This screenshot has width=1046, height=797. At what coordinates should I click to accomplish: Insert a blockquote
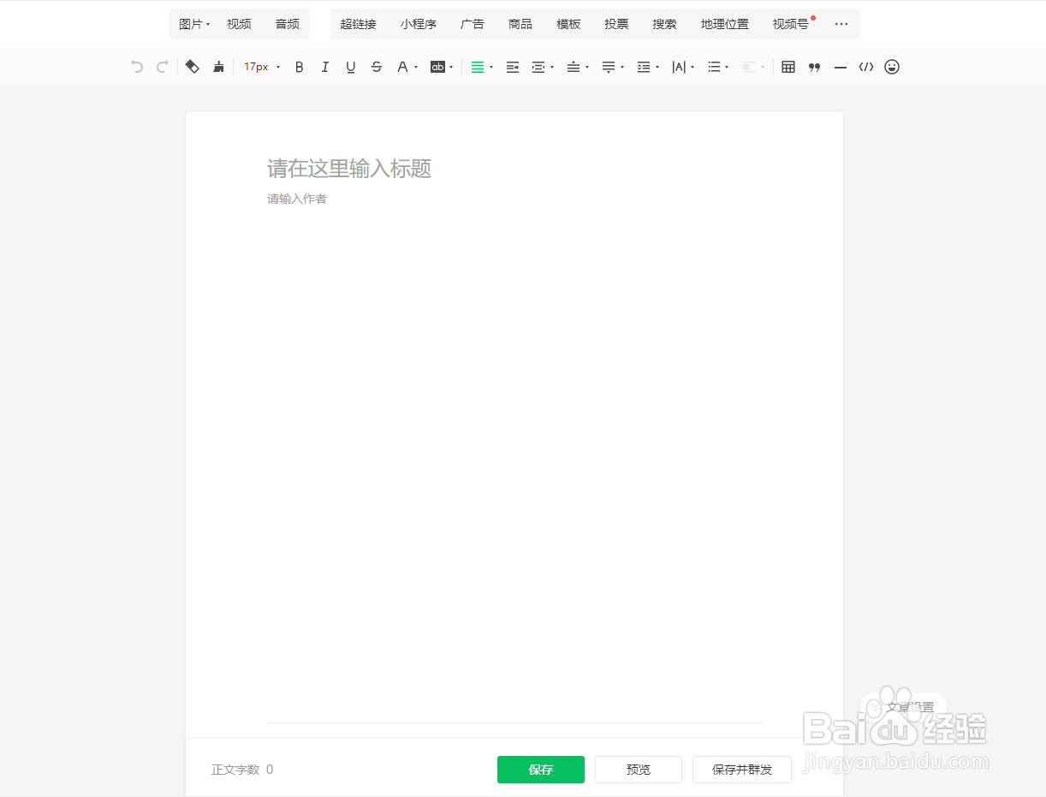814,66
